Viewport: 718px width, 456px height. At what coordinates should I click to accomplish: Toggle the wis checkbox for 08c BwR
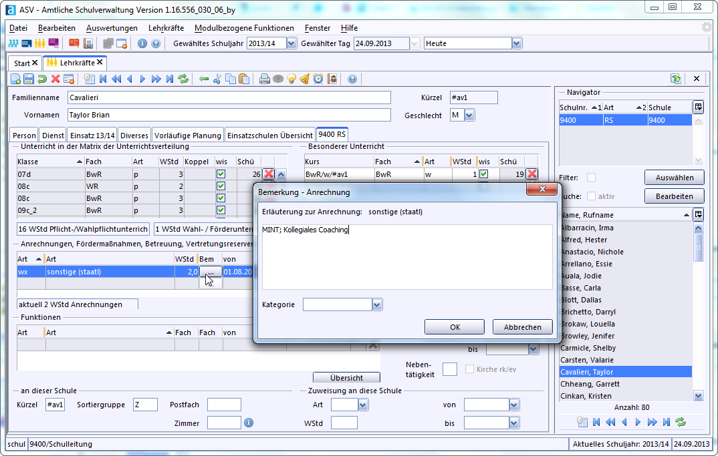(221, 198)
